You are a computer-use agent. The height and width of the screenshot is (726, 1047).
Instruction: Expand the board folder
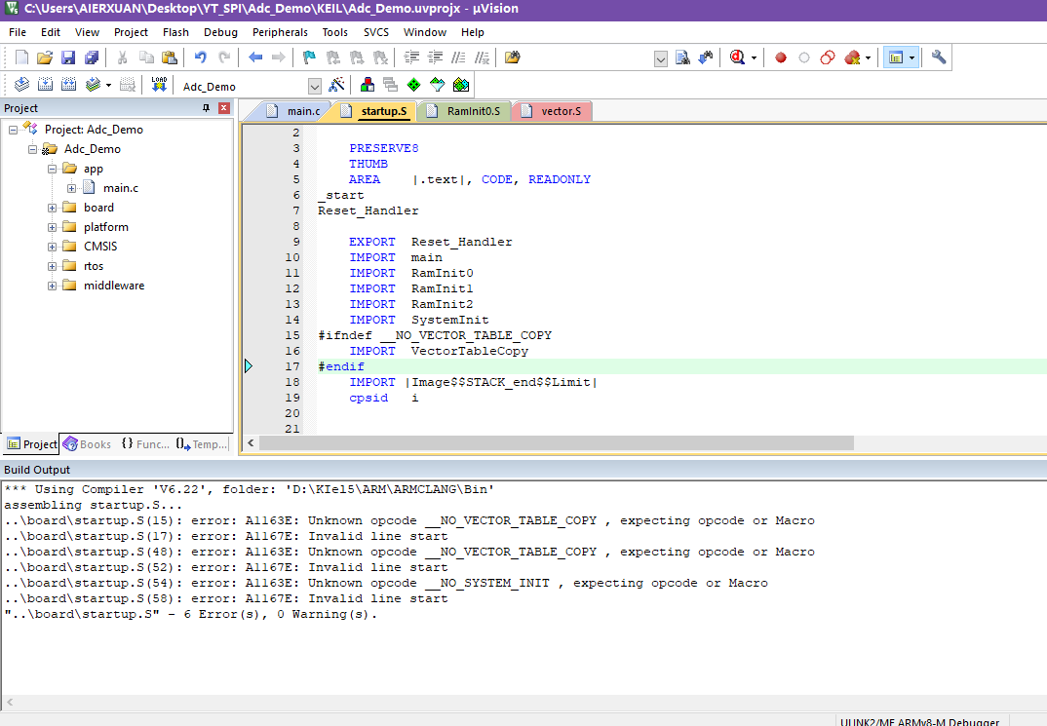52,208
